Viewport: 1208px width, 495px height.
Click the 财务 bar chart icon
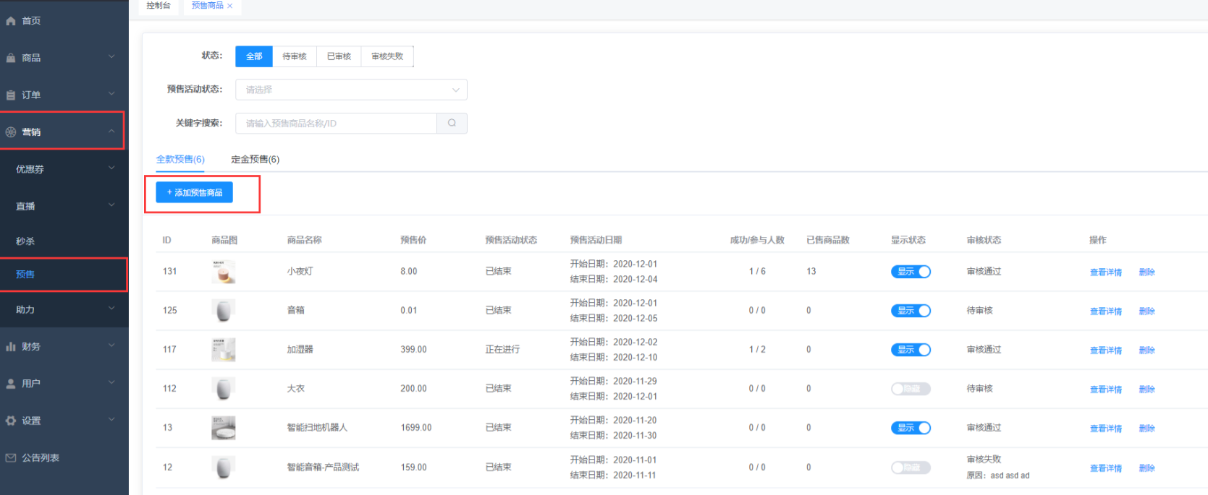[x=11, y=347]
